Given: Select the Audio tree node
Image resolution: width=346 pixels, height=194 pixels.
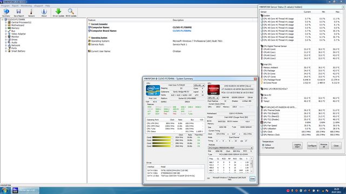Looking at the screenshot, I should pyautogui.click(x=14, y=43).
